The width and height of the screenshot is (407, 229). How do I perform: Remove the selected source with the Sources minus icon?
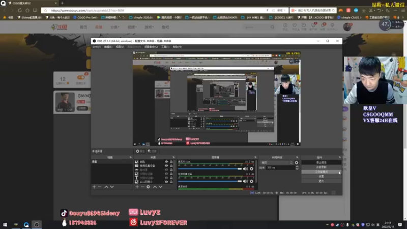[142, 187]
